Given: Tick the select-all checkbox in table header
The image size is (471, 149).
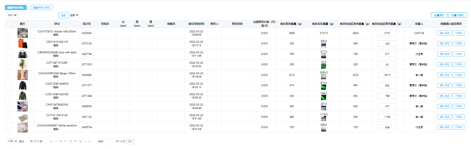Looking at the screenshot, I should [8, 24].
